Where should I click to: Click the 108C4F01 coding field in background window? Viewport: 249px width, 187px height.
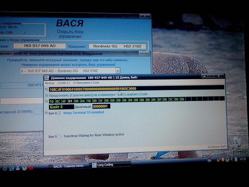(22, 85)
